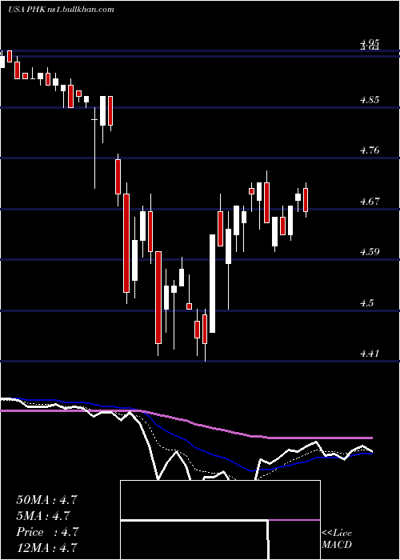The image size is (400, 560).
Task: Click the 4.5 price axis label
Action: coord(366,303)
